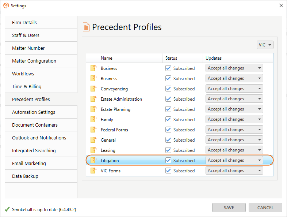This screenshot has height=217, width=287.
Task: Click the Precedent Profiles document icon in heading
Action: [86, 27]
